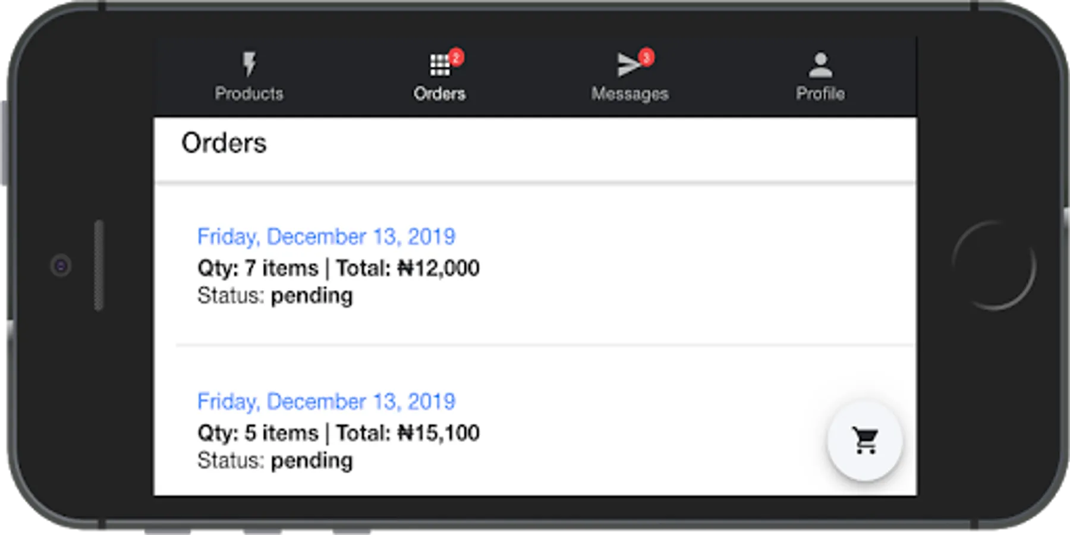Click the pending status of the first order
Screen dimensions: 1070x535
[311, 296]
